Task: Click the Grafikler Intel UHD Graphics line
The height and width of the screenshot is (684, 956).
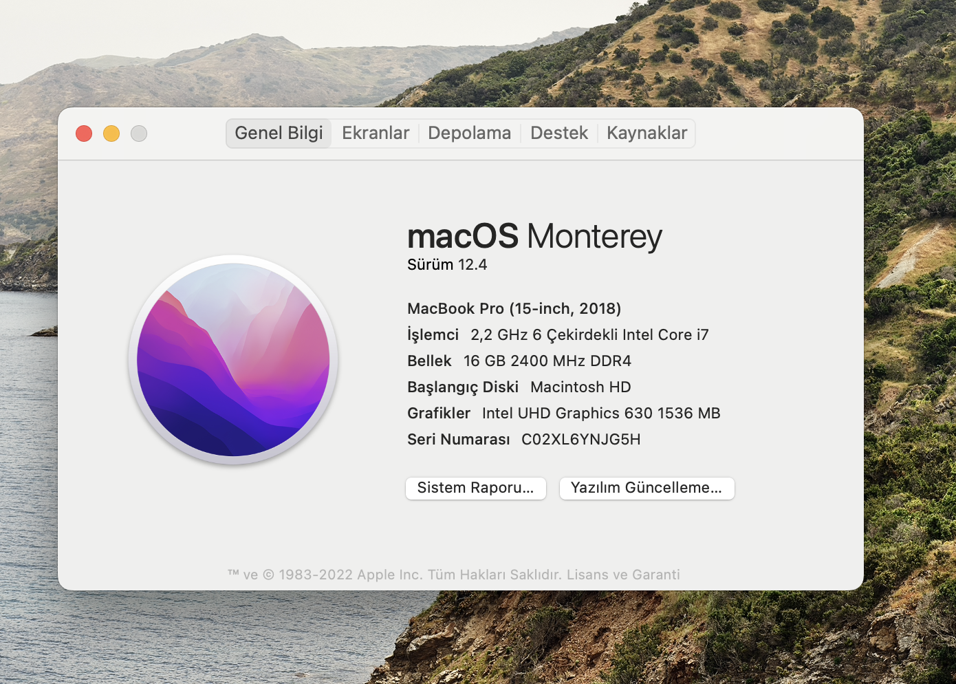Action: pyautogui.click(x=564, y=414)
